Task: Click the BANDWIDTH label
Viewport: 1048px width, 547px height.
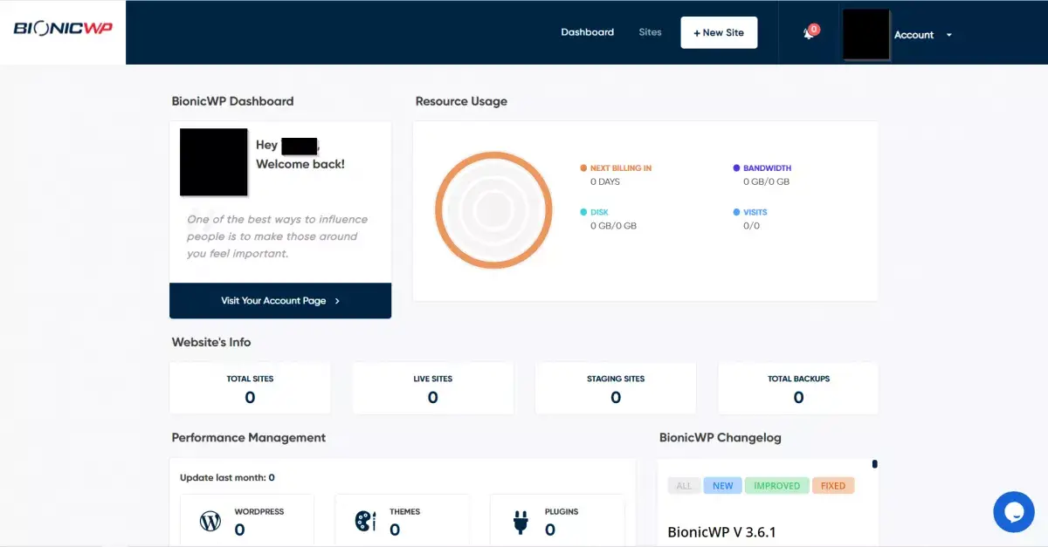Action: point(768,168)
